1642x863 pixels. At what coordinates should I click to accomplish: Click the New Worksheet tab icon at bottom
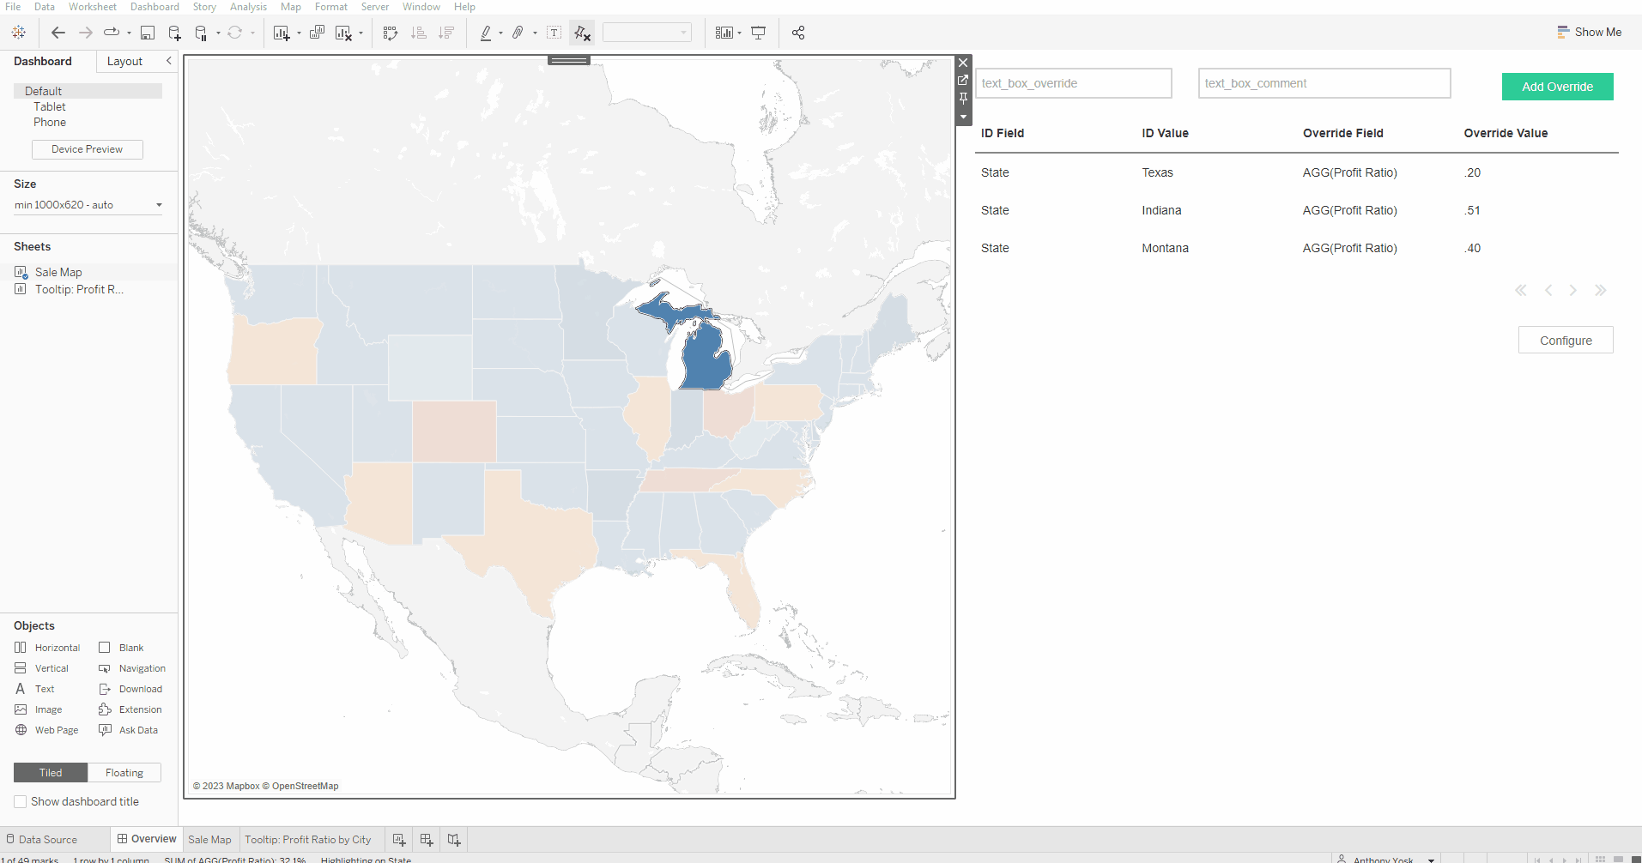pos(399,840)
